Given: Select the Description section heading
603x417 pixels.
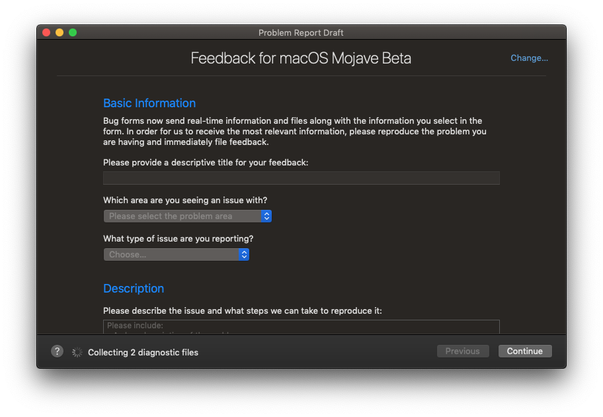Looking at the screenshot, I should pos(134,289).
